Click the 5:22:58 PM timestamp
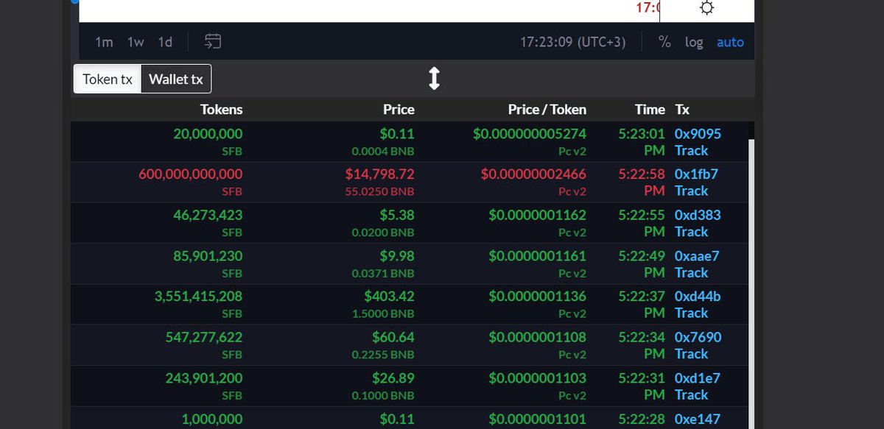This screenshot has height=429, width=884. 642,182
